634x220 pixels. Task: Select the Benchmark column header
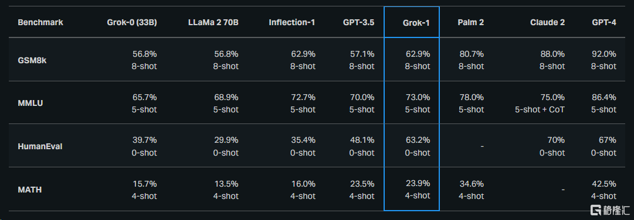pos(40,23)
